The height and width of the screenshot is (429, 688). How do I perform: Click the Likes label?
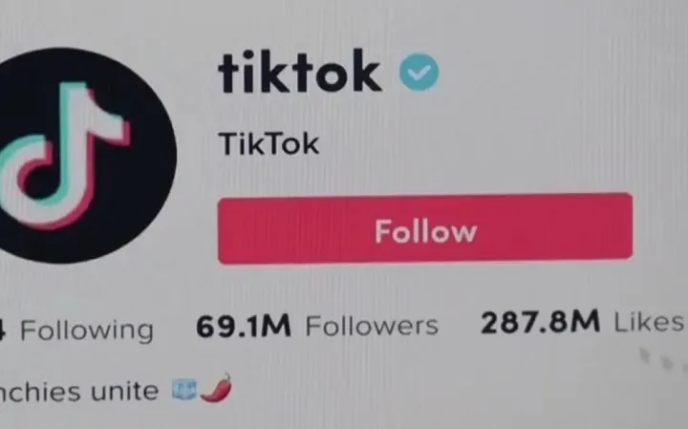(649, 322)
